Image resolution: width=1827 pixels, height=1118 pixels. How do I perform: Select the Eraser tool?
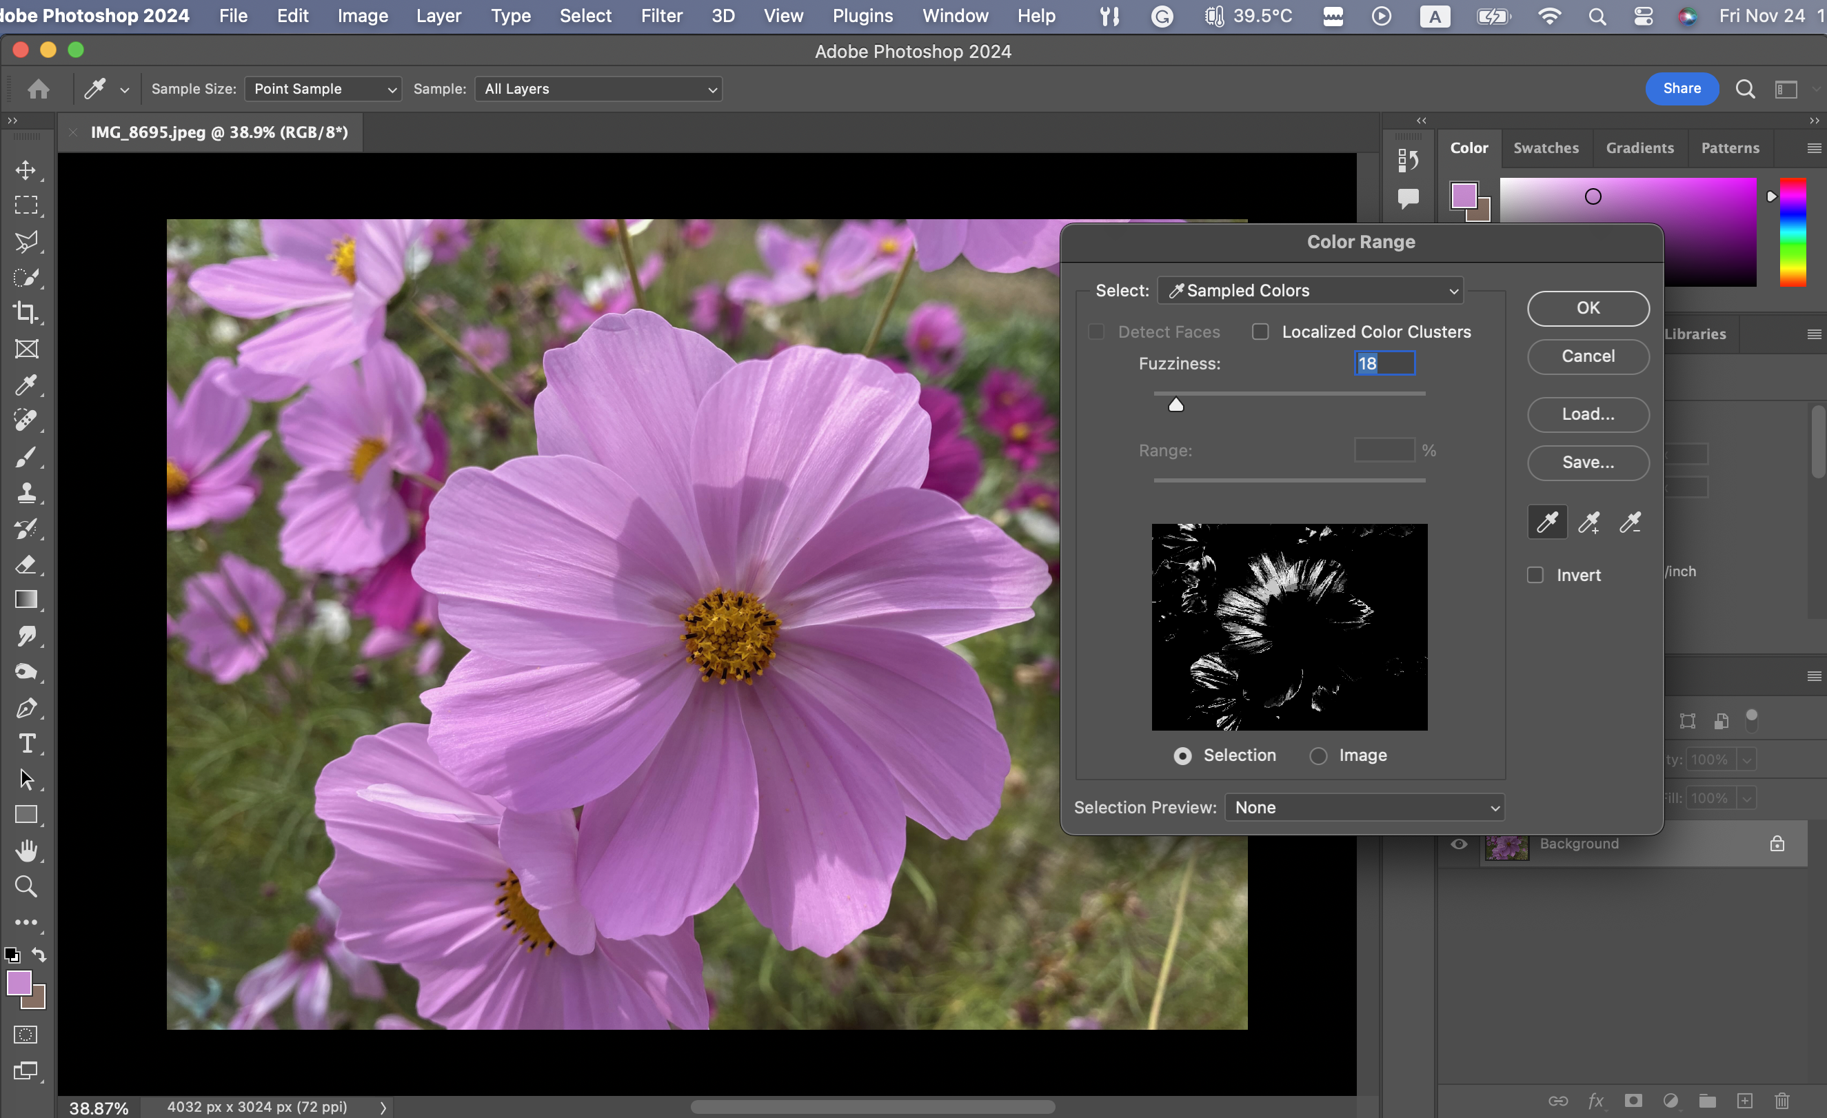[x=26, y=565]
